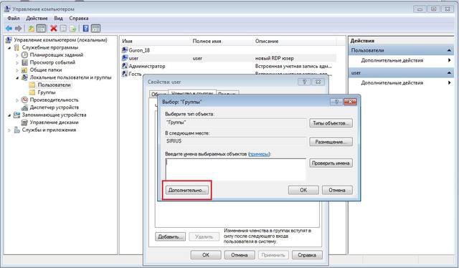Click Отмена at bottom of Свойства: user dialog
Viewport: 459px width, 268px height.
[x=240, y=255]
